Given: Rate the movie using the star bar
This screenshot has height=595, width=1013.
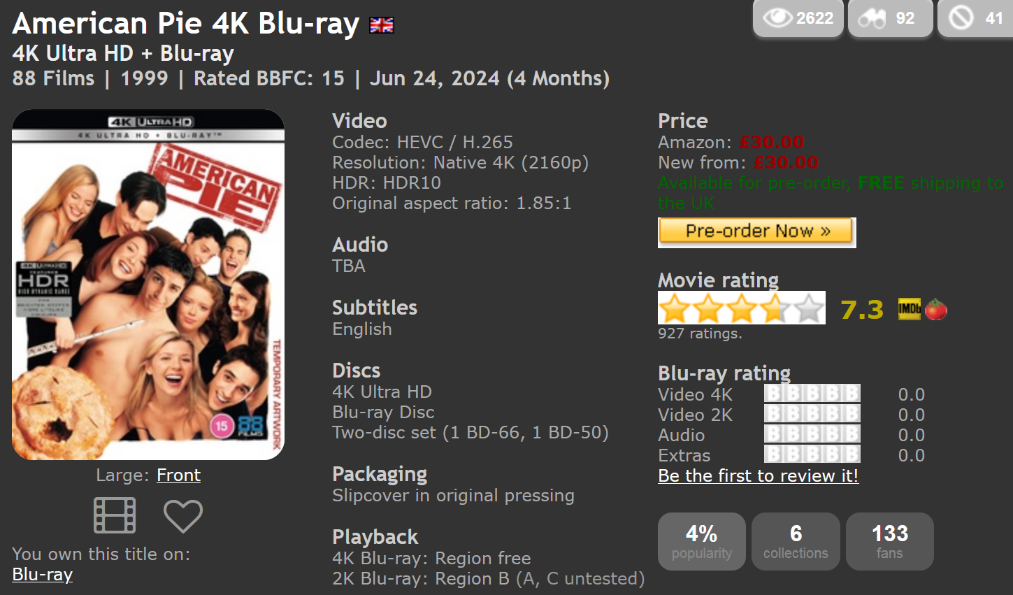Looking at the screenshot, I should tap(742, 308).
